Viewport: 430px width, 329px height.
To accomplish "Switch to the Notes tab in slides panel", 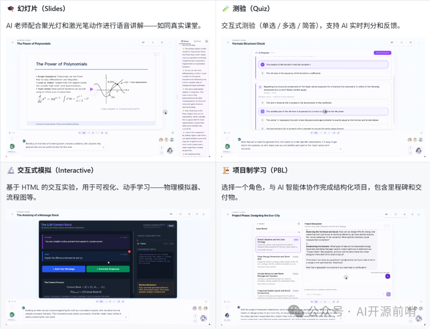I will (x=185, y=41).
